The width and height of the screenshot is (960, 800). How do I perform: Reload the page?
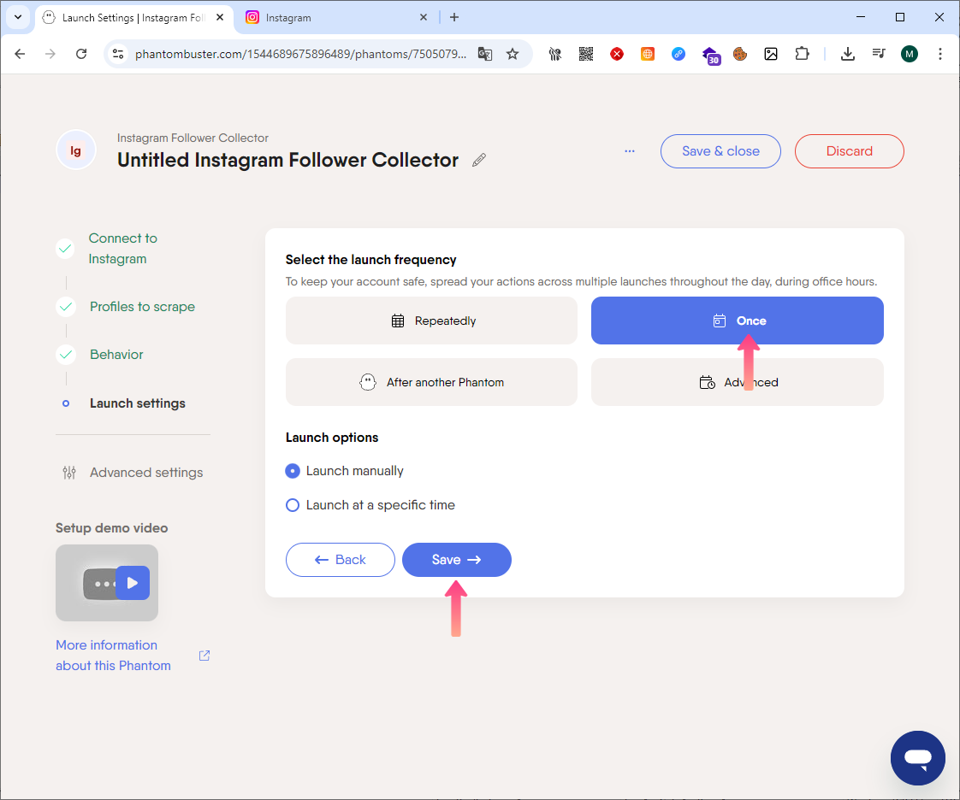coord(81,54)
